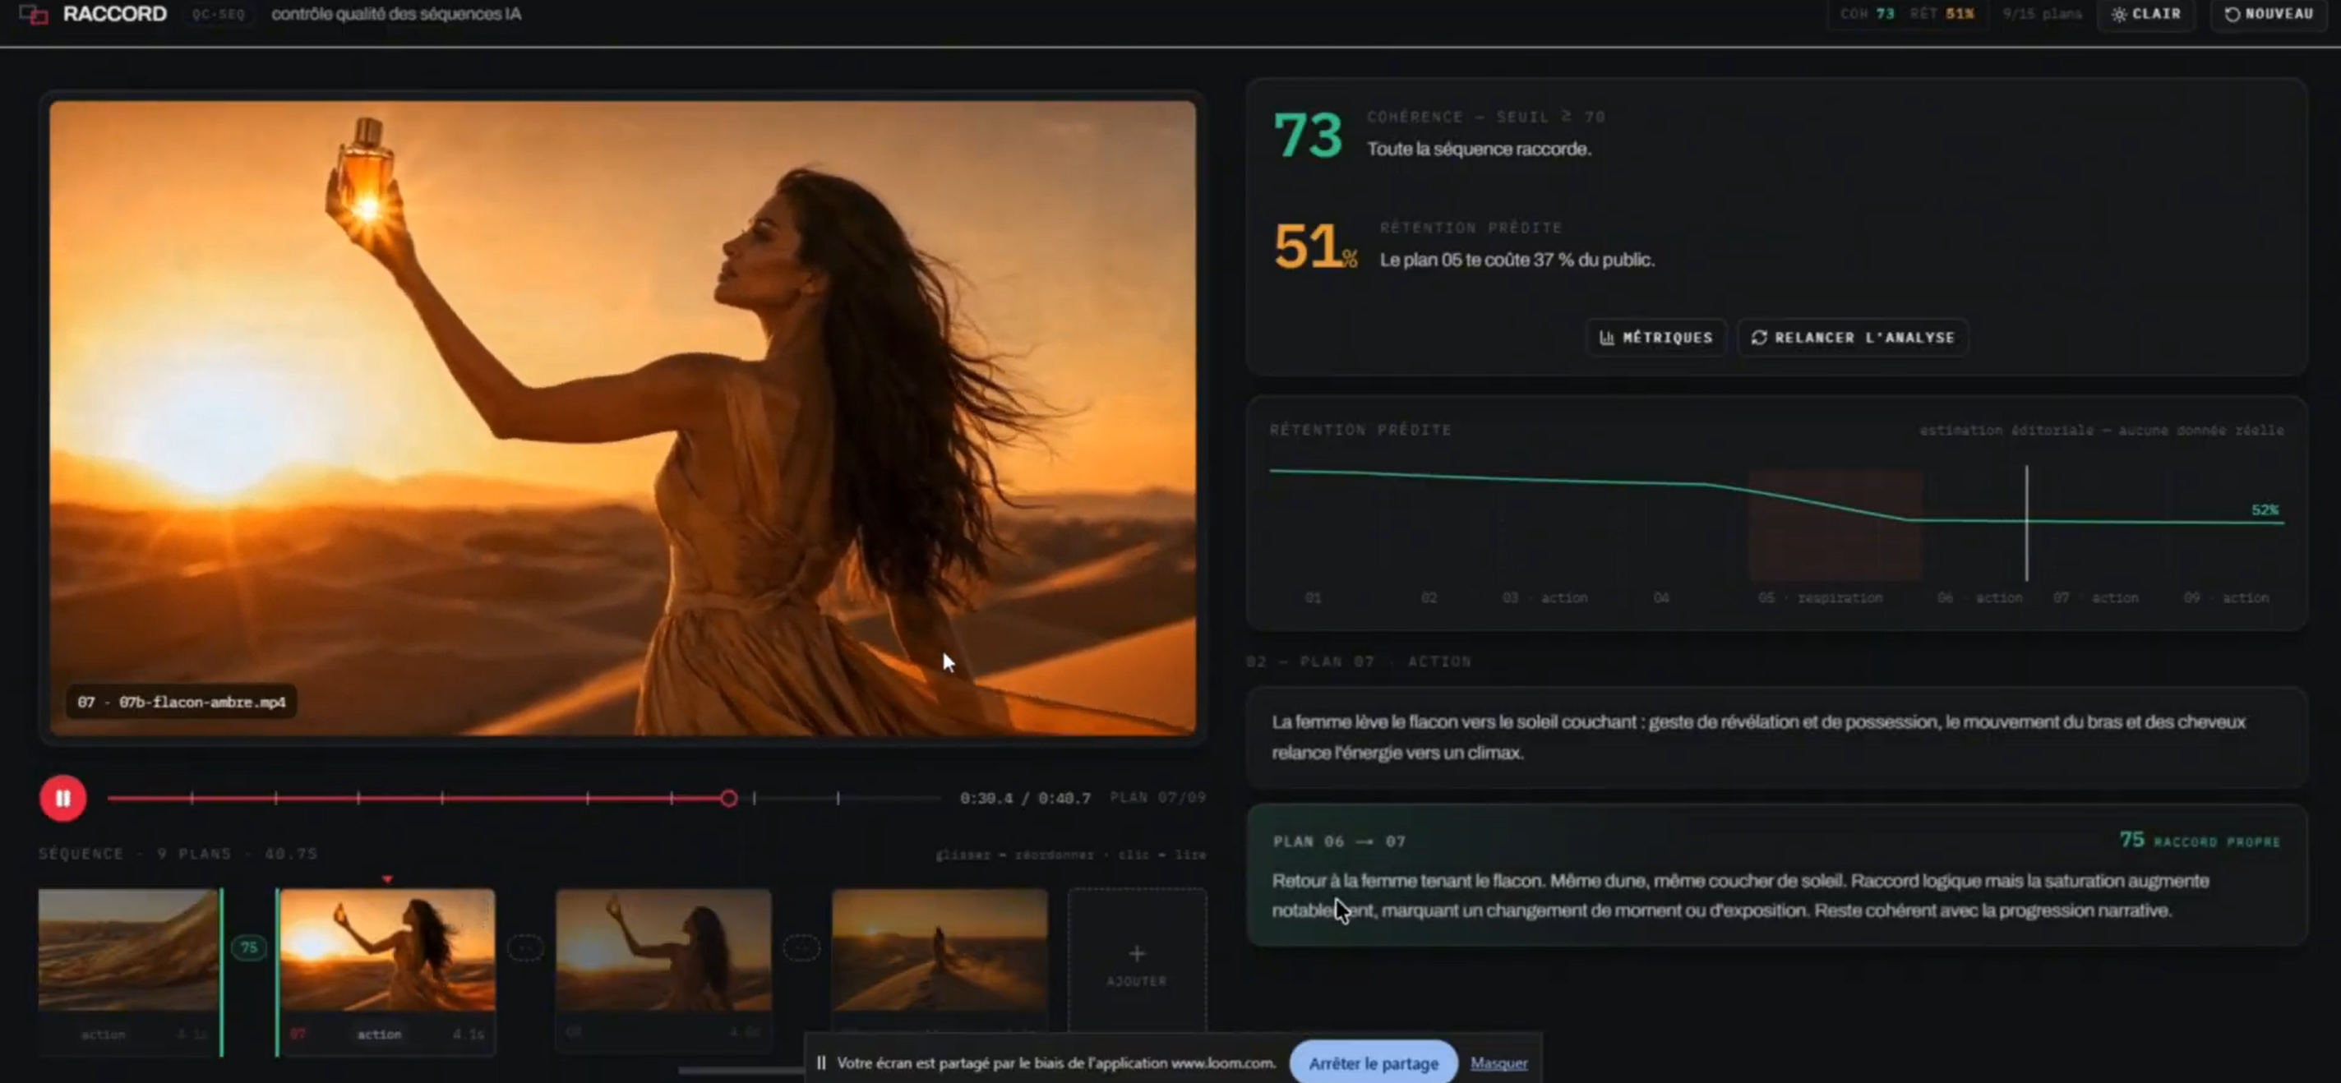Image resolution: width=2341 pixels, height=1083 pixels.
Task: Click the 05 respiration label on the chart
Action: tap(1820, 598)
